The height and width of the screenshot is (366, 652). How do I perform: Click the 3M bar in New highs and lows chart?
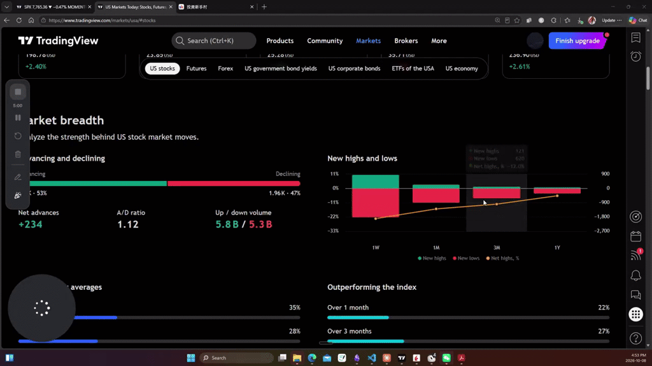[497, 193]
